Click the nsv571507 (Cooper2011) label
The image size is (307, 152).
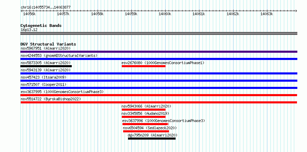pyautogui.click(x=43, y=84)
